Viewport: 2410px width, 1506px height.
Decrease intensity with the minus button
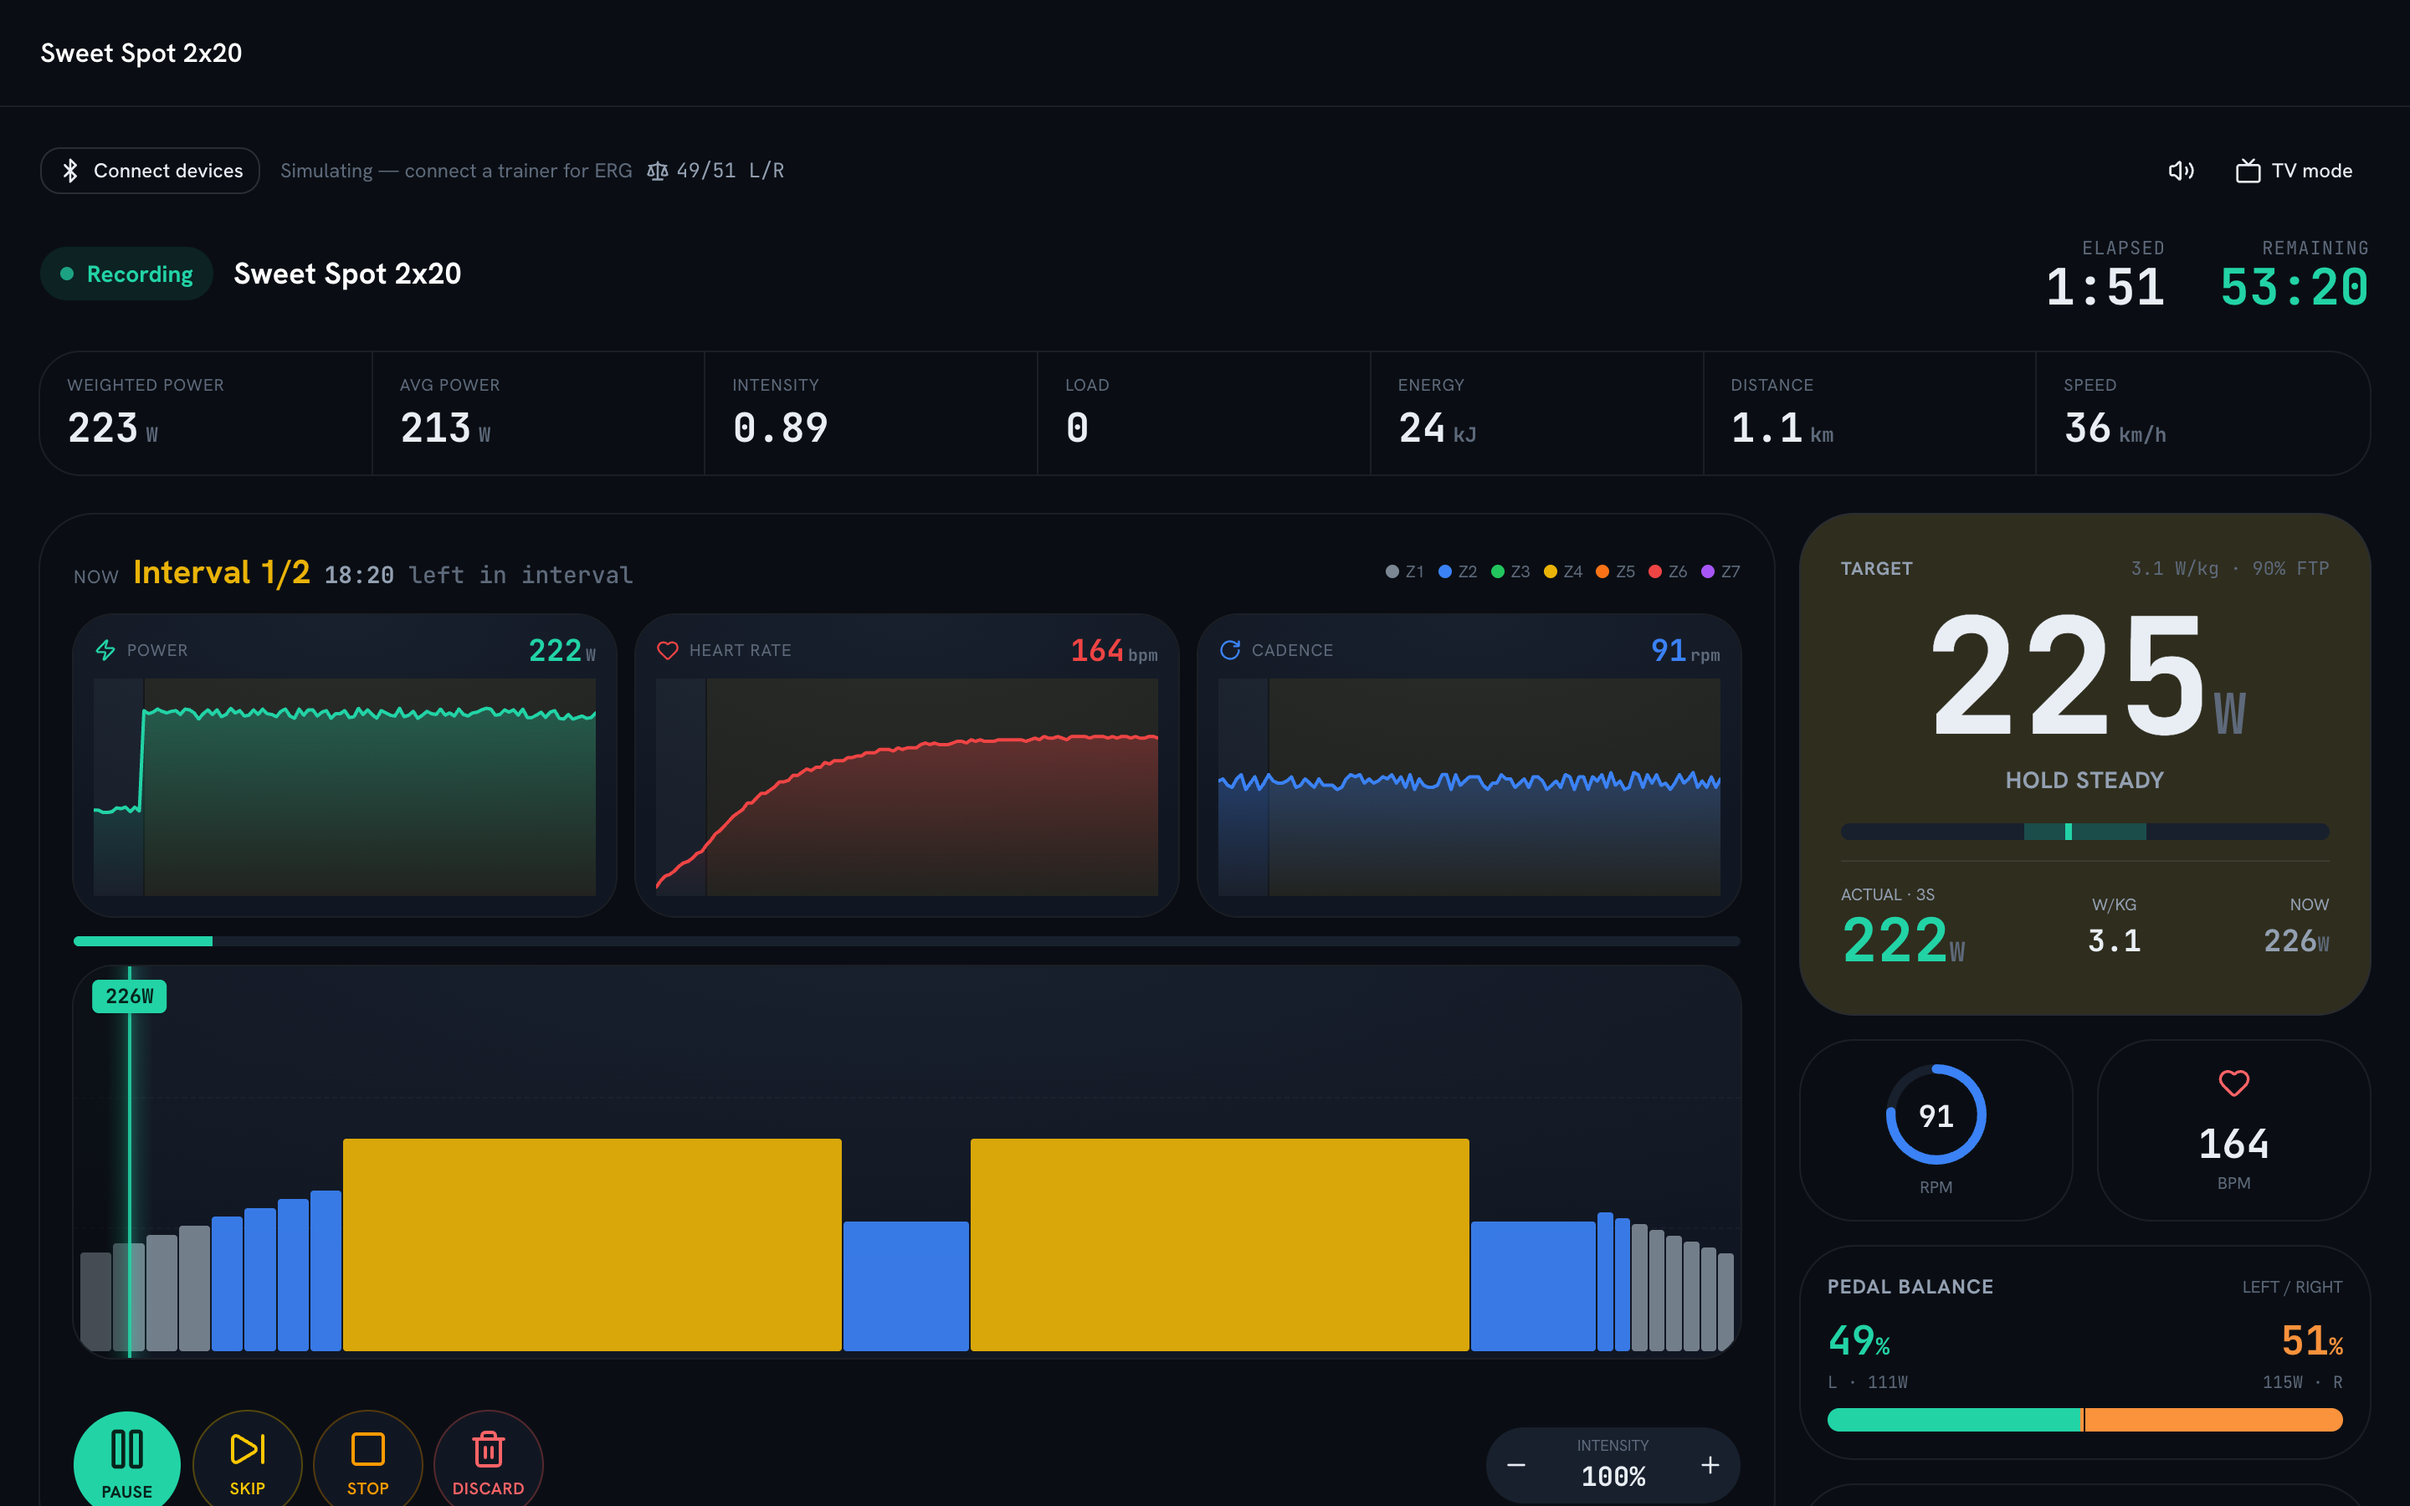click(1515, 1465)
